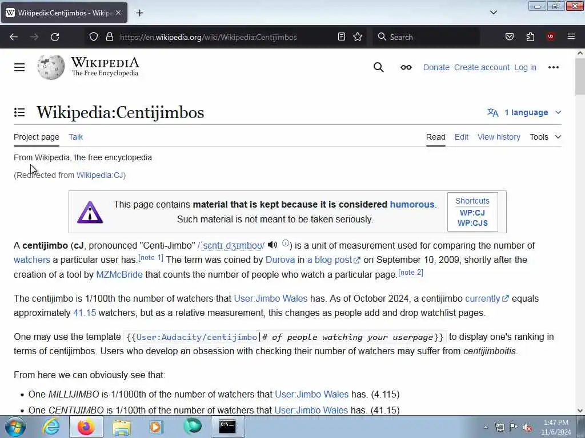Open the User:Audacity/centijimbo template link

(x=197, y=337)
